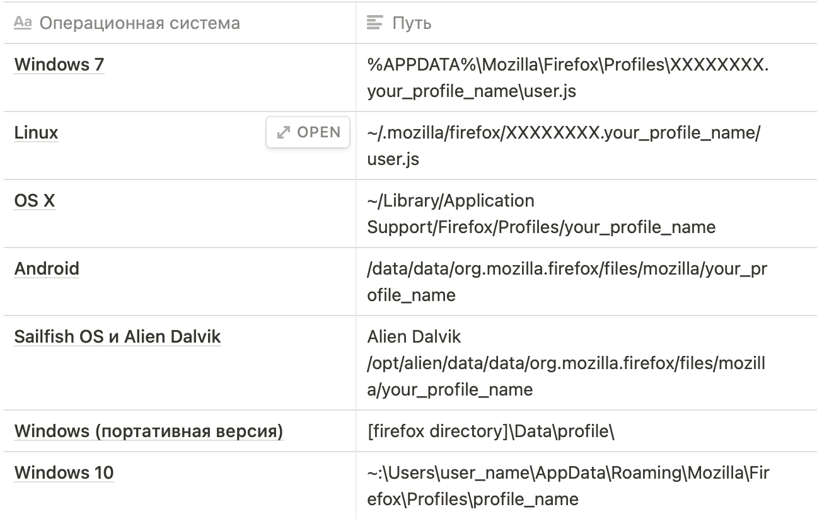This screenshot has height=519, width=817.
Task: Click the Android row title
Action: pyautogui.click(x=47, y=269)
